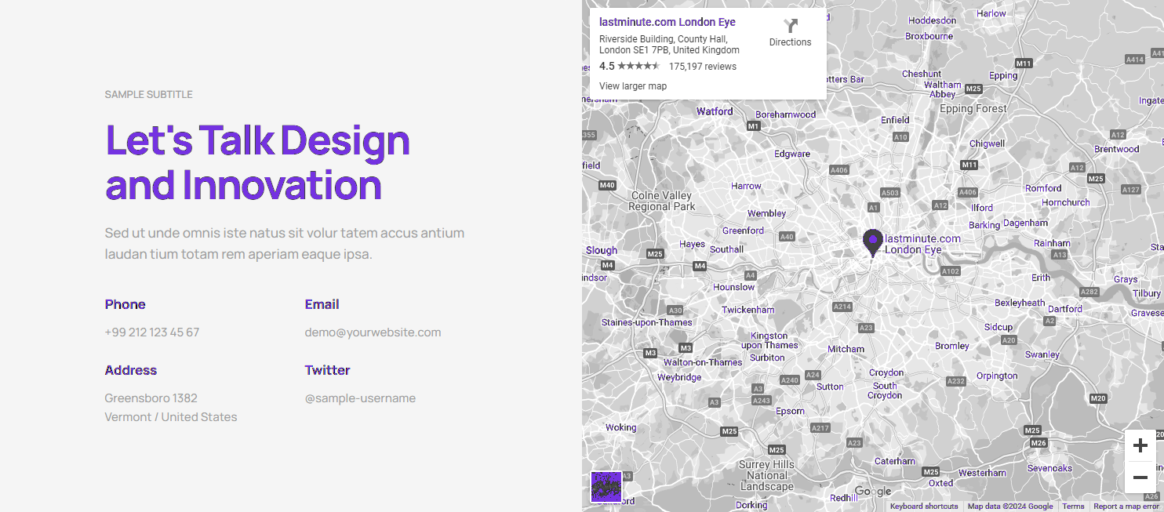
Task: Switch to satellite view thumbnail
Action: (606, 487)
